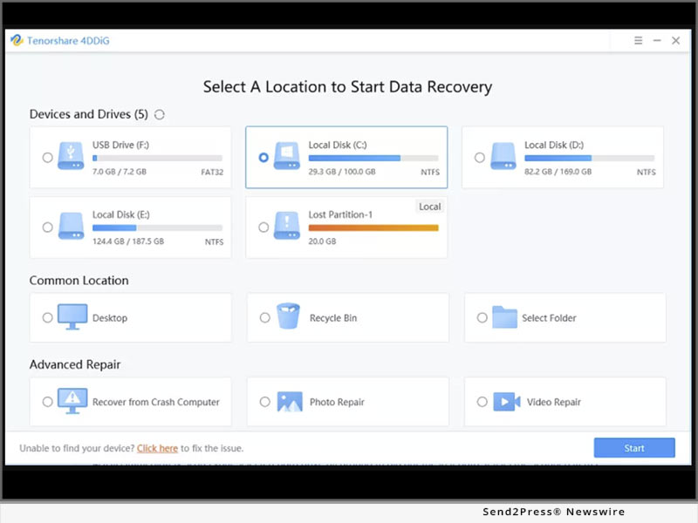This screenshot has width=698, height=523.
Task: Click the 'Recover from Crash Computer' label
Action: (x=156, y=402)
